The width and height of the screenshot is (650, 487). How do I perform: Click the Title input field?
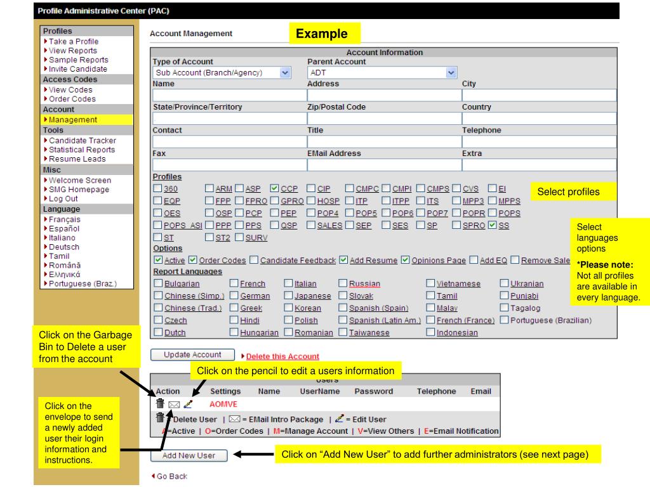(x=384, y=141)
